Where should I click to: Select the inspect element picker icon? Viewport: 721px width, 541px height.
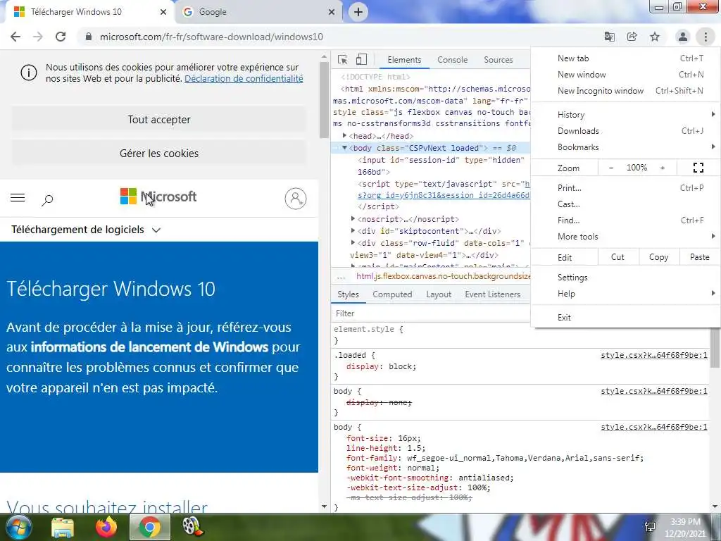coord(342,59)
